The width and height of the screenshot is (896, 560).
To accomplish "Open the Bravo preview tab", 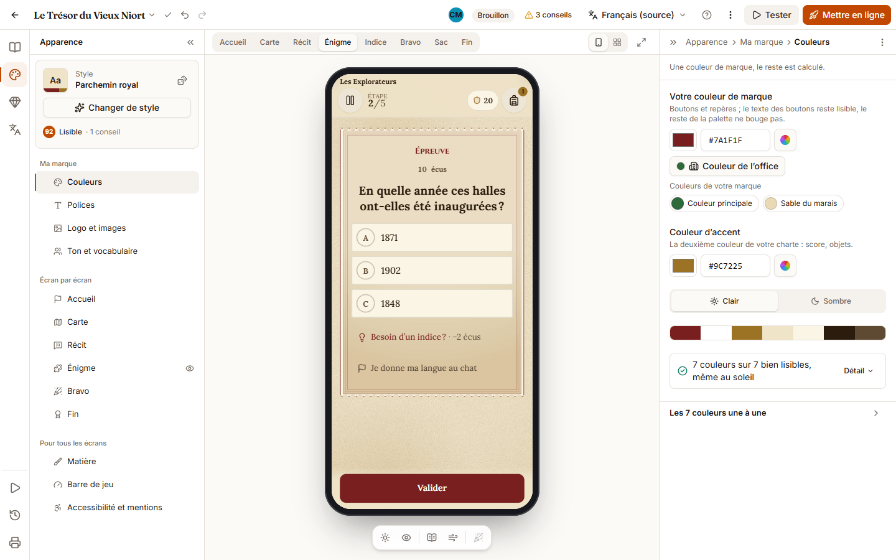I will click(411, 42).
